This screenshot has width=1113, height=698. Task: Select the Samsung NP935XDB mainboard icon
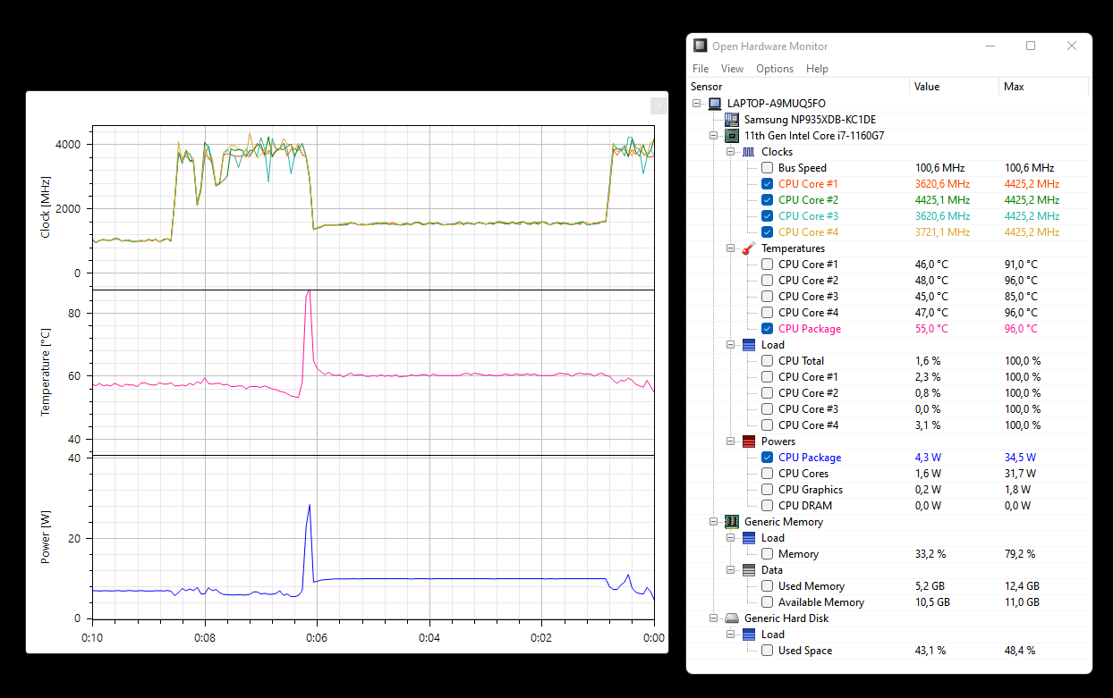[x=732, y=120]
